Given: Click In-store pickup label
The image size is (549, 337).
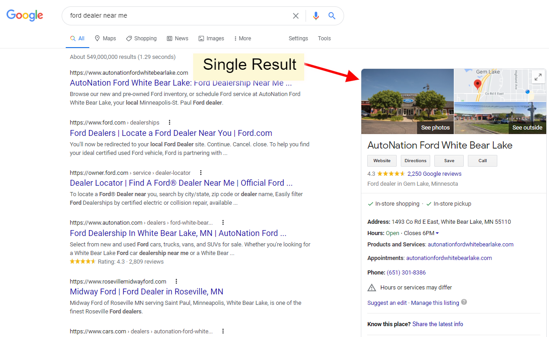Looking at the screenshot, I should coord(452,204).
